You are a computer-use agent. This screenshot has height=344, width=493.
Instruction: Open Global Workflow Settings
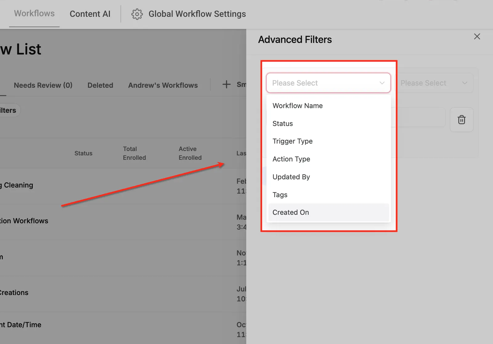click(197, 14)
